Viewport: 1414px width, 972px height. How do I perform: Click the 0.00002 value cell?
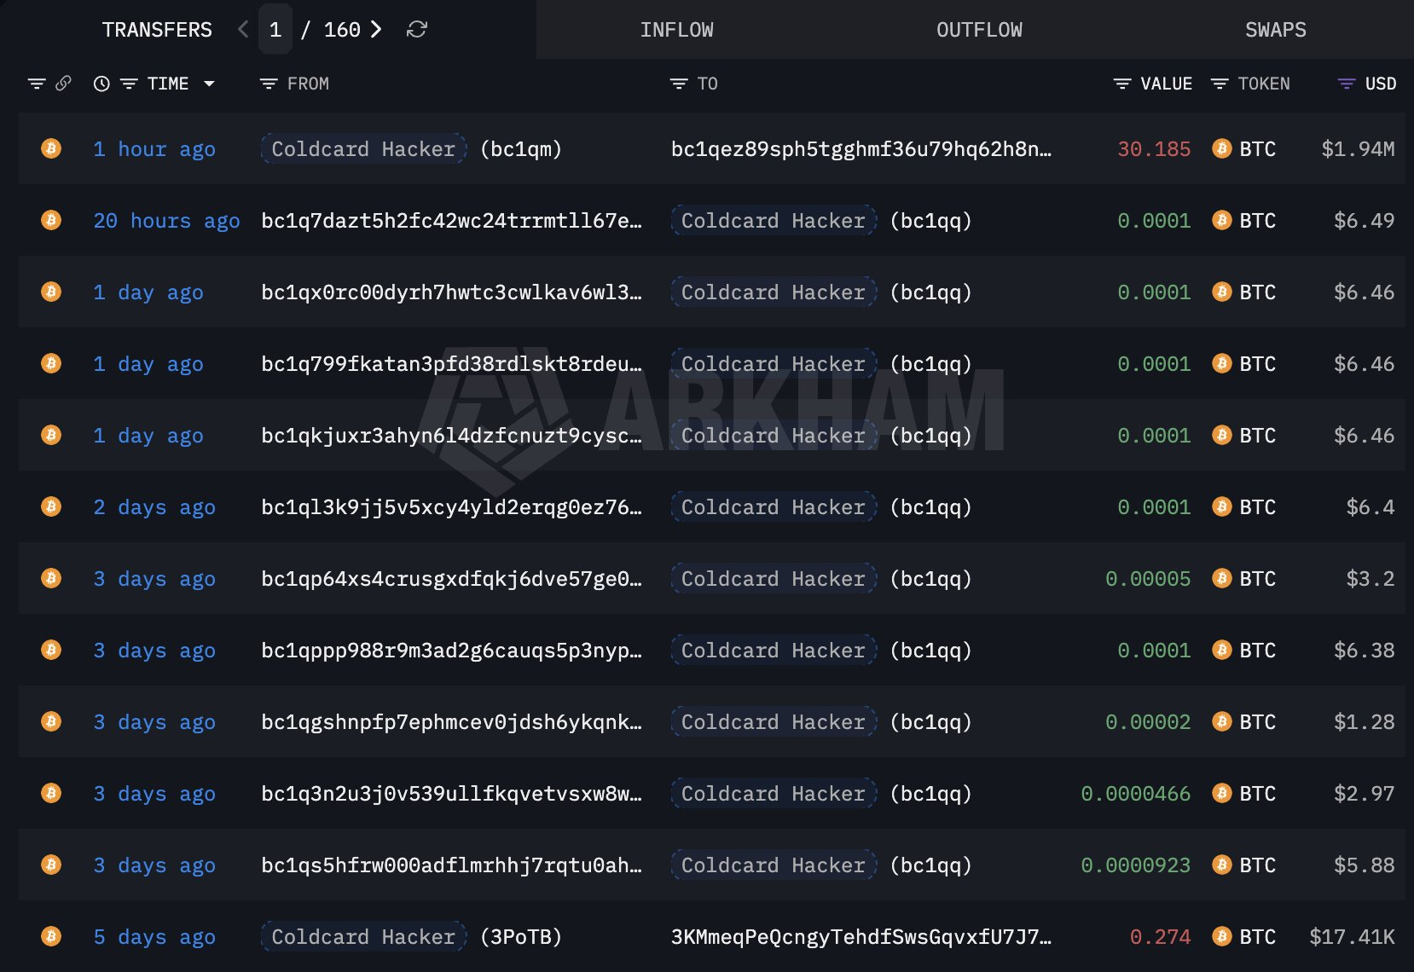point(1148,722)
